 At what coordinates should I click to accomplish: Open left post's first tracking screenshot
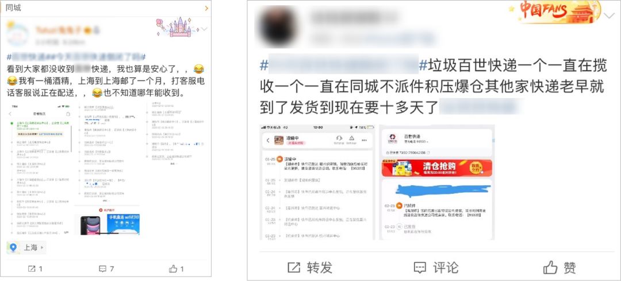(x=40, y=168)
